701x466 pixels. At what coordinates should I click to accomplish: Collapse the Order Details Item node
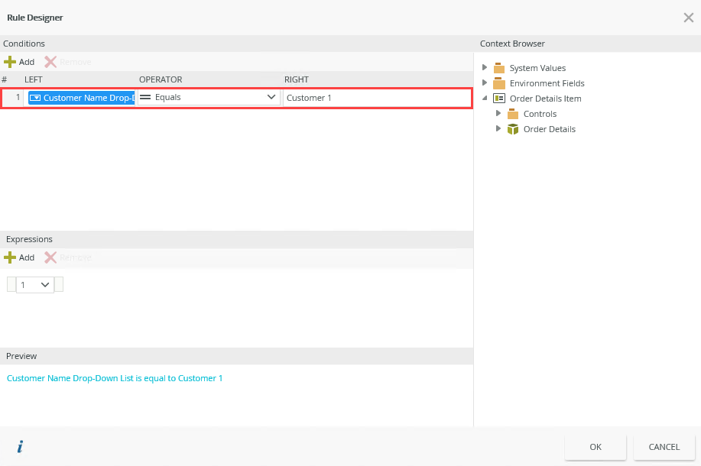click(x=485, y=99)
